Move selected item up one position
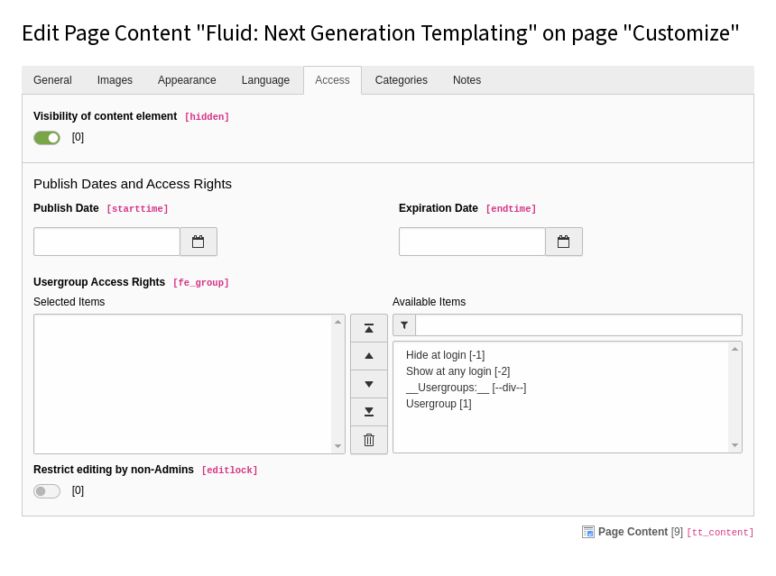This screenshot has width=776, height=576. 369,356
